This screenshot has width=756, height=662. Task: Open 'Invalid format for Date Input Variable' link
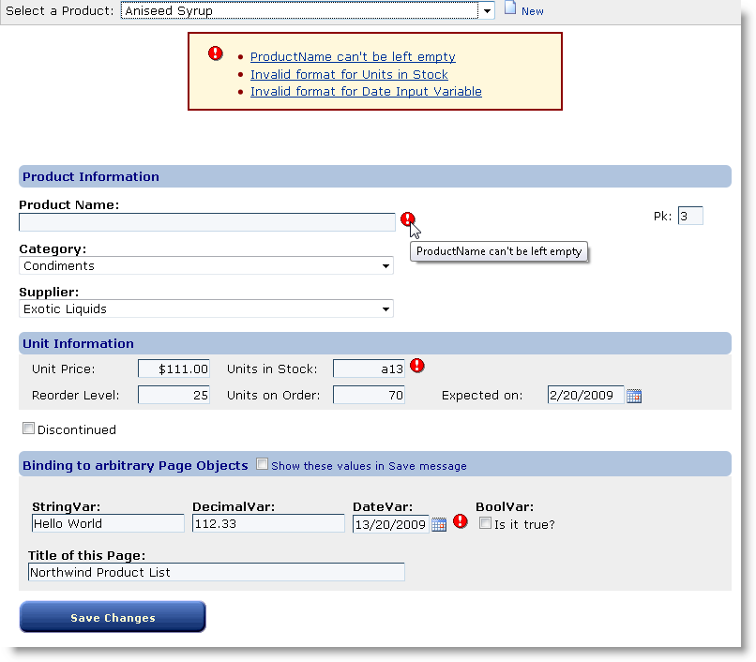(x=366, y=91)
